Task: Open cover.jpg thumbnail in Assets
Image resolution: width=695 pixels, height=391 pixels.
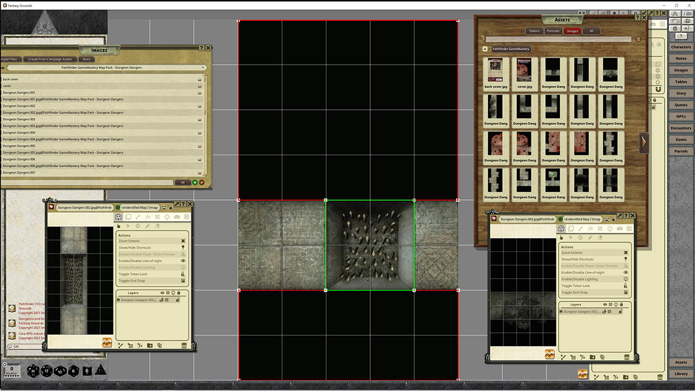Action: tap(525, 73)
